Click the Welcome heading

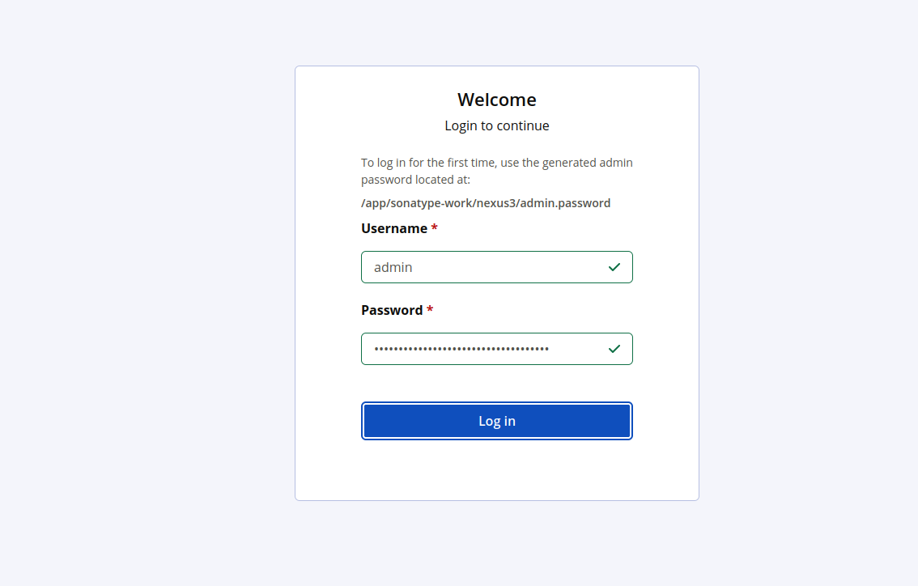tap(497, 100)
